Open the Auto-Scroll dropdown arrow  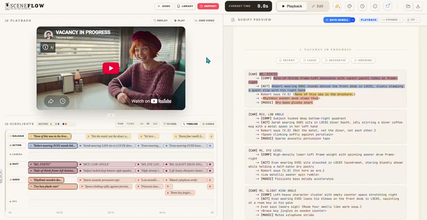click(353, 20)
